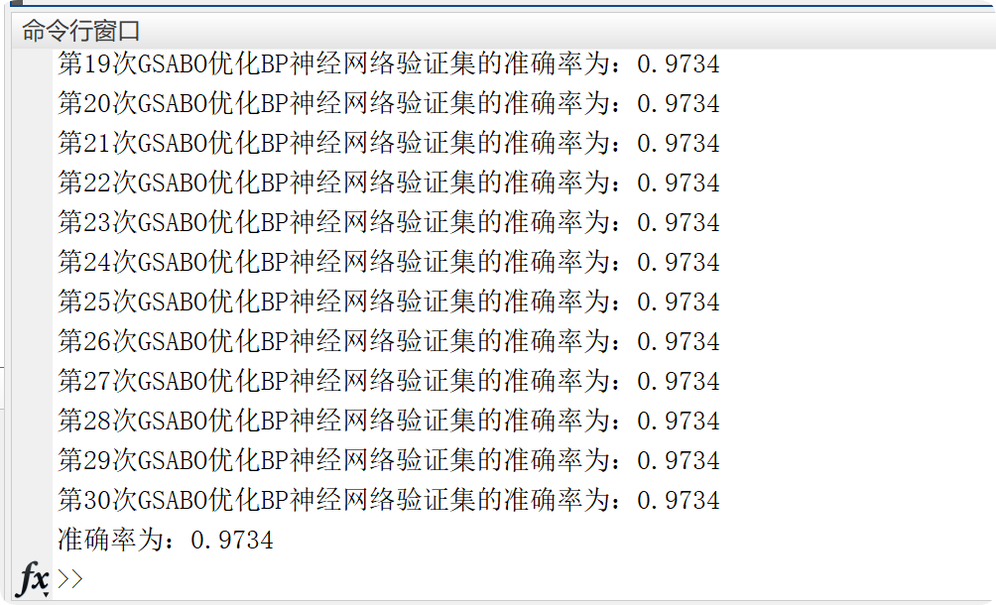Click the 第23次 GSABO output line
996x605 pixels.
[x=389, y=222]
